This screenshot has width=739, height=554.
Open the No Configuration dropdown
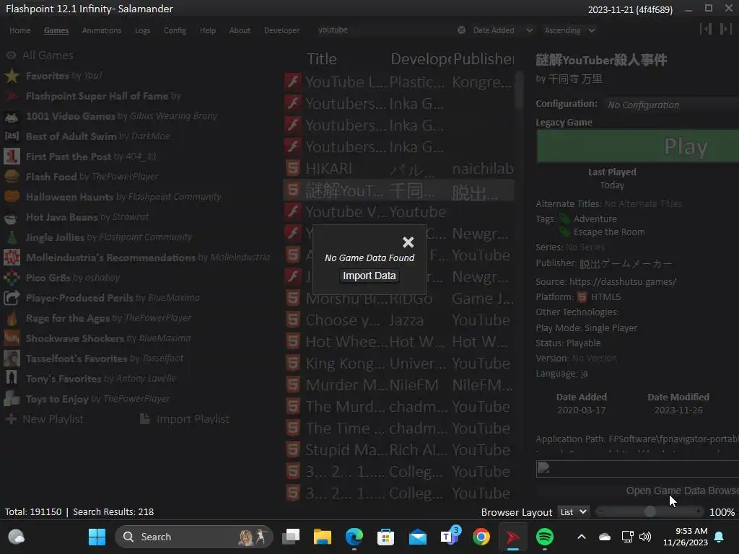click(x=672, y=105)
